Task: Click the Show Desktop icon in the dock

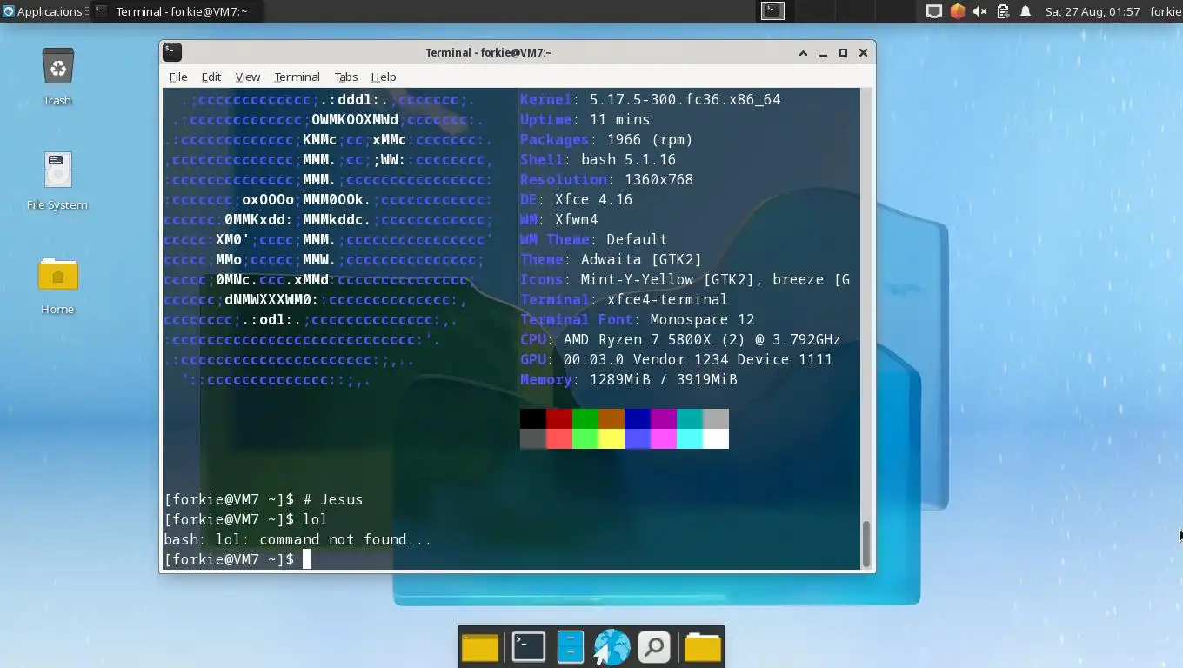Action: pos(480,647)
